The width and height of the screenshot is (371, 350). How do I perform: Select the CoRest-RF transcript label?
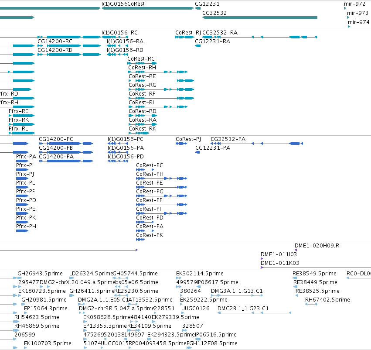pyautogui.click(x=142, y=94)
